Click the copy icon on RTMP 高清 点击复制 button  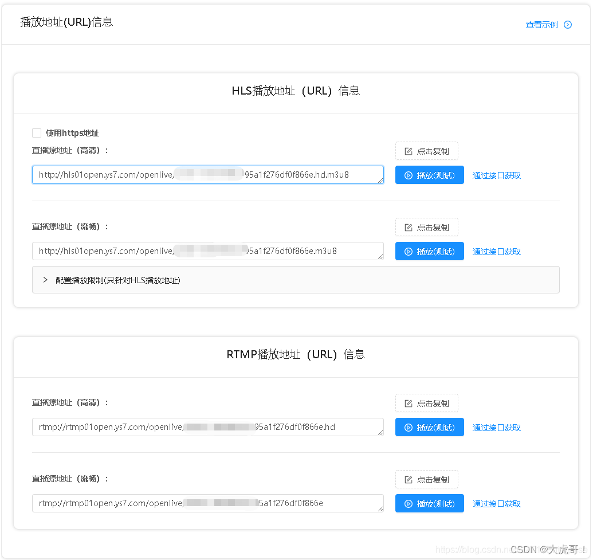pyautogui.click(x=409, y=403)
